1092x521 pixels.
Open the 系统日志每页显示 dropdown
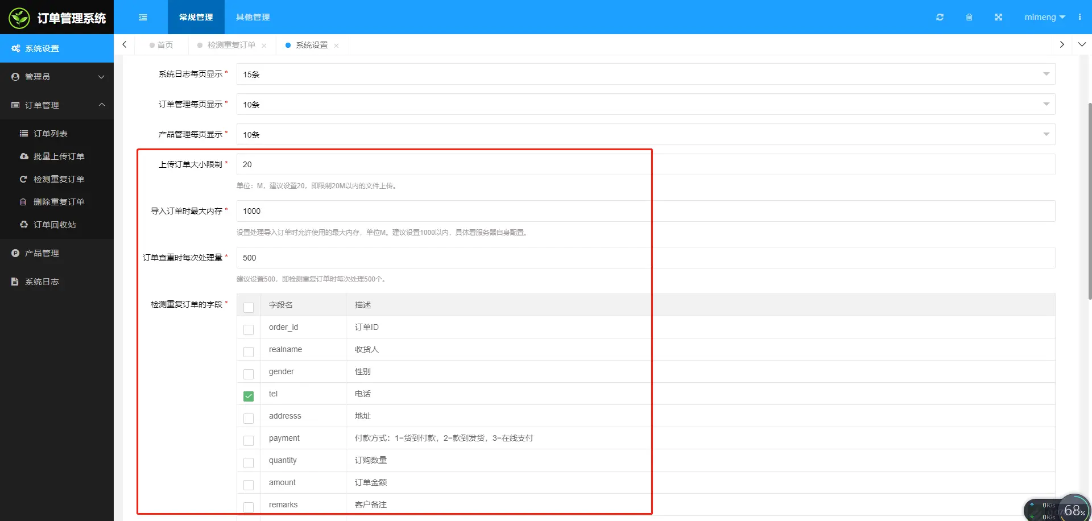[1045, 74]
